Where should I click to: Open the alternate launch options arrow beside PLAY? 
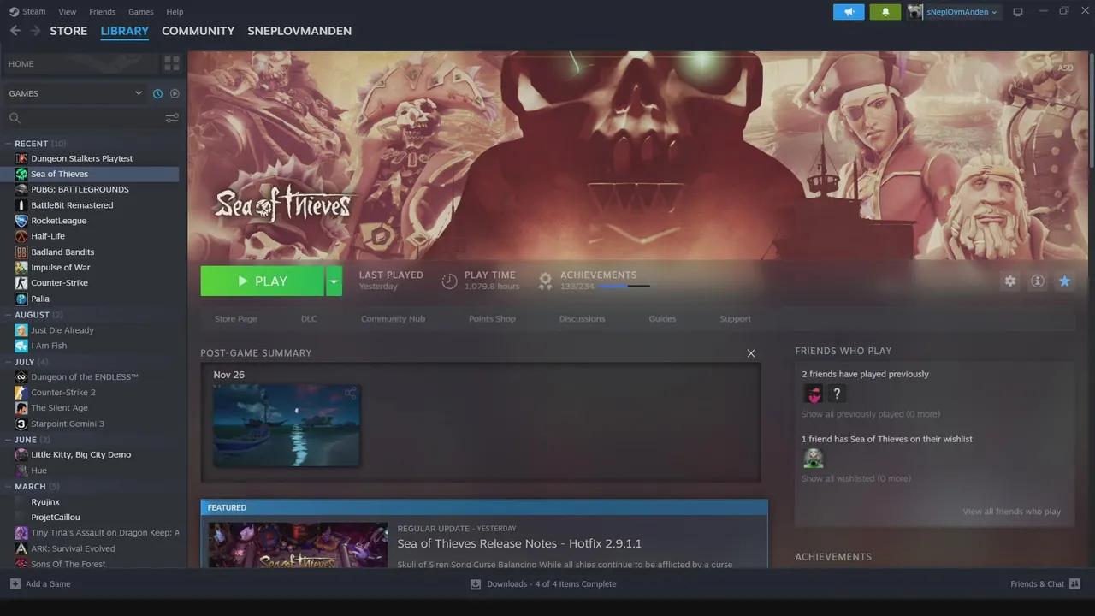pos(334,281)
